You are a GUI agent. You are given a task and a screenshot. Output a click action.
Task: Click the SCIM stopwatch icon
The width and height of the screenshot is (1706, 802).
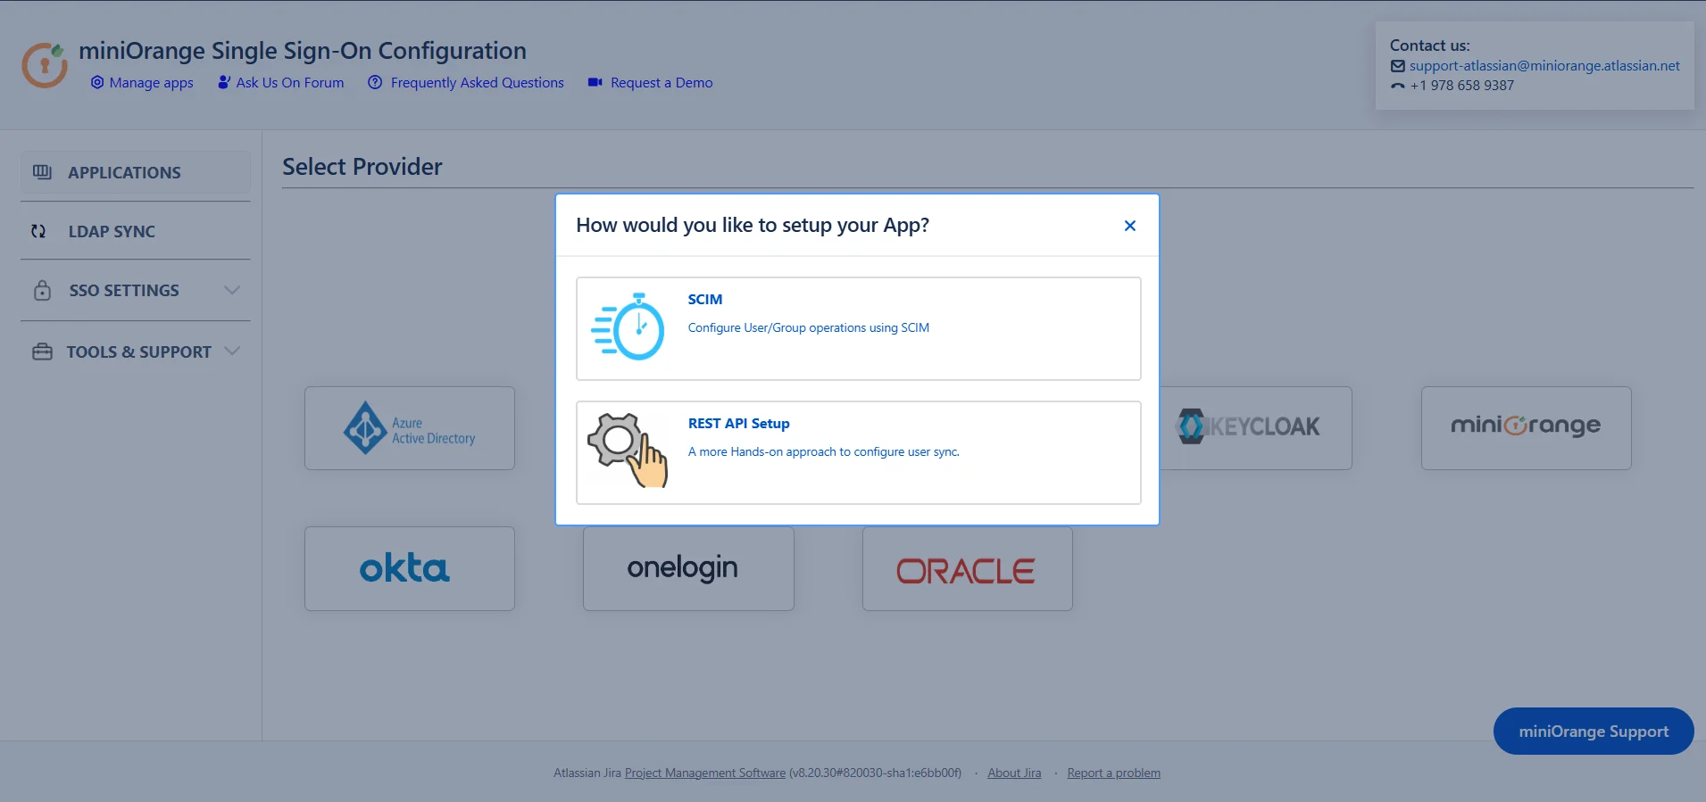point(628,327)
